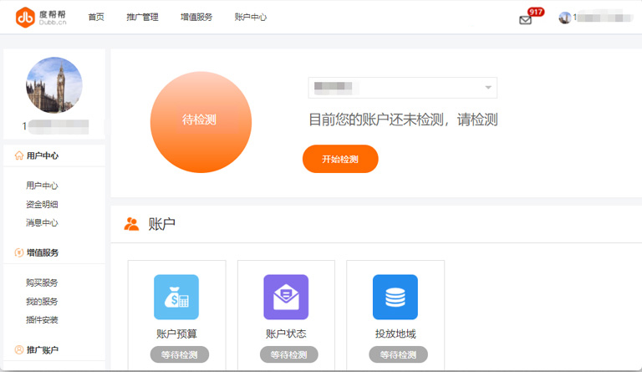Expand the account selection dropdown
The width and height of the screenshot is (642, 372).
pyautogui.click(x=487, y=88)
